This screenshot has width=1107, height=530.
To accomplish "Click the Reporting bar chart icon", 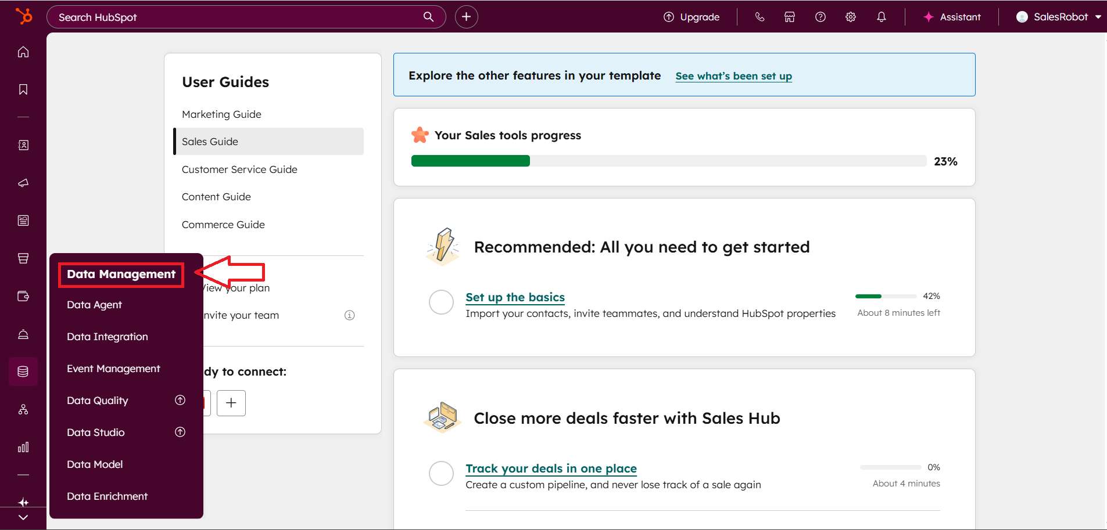I will 23,447.
